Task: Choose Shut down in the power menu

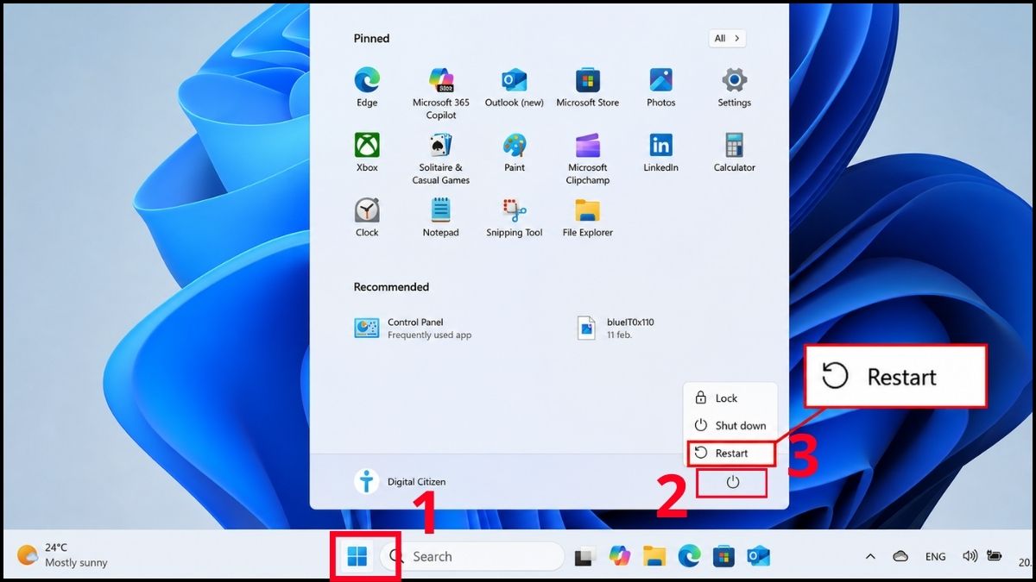Action: point(730,425)
